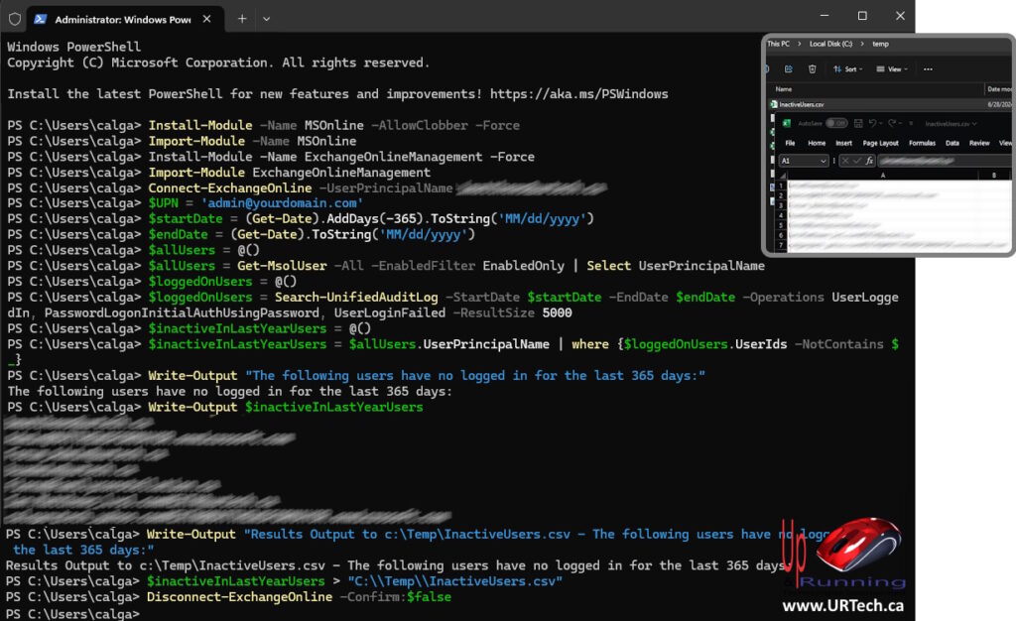Click the See more ellipsis in Explorer
The image size is (1016, 621).
pos(928,69)
